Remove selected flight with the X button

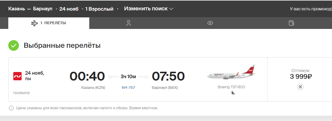coord(300,87)
